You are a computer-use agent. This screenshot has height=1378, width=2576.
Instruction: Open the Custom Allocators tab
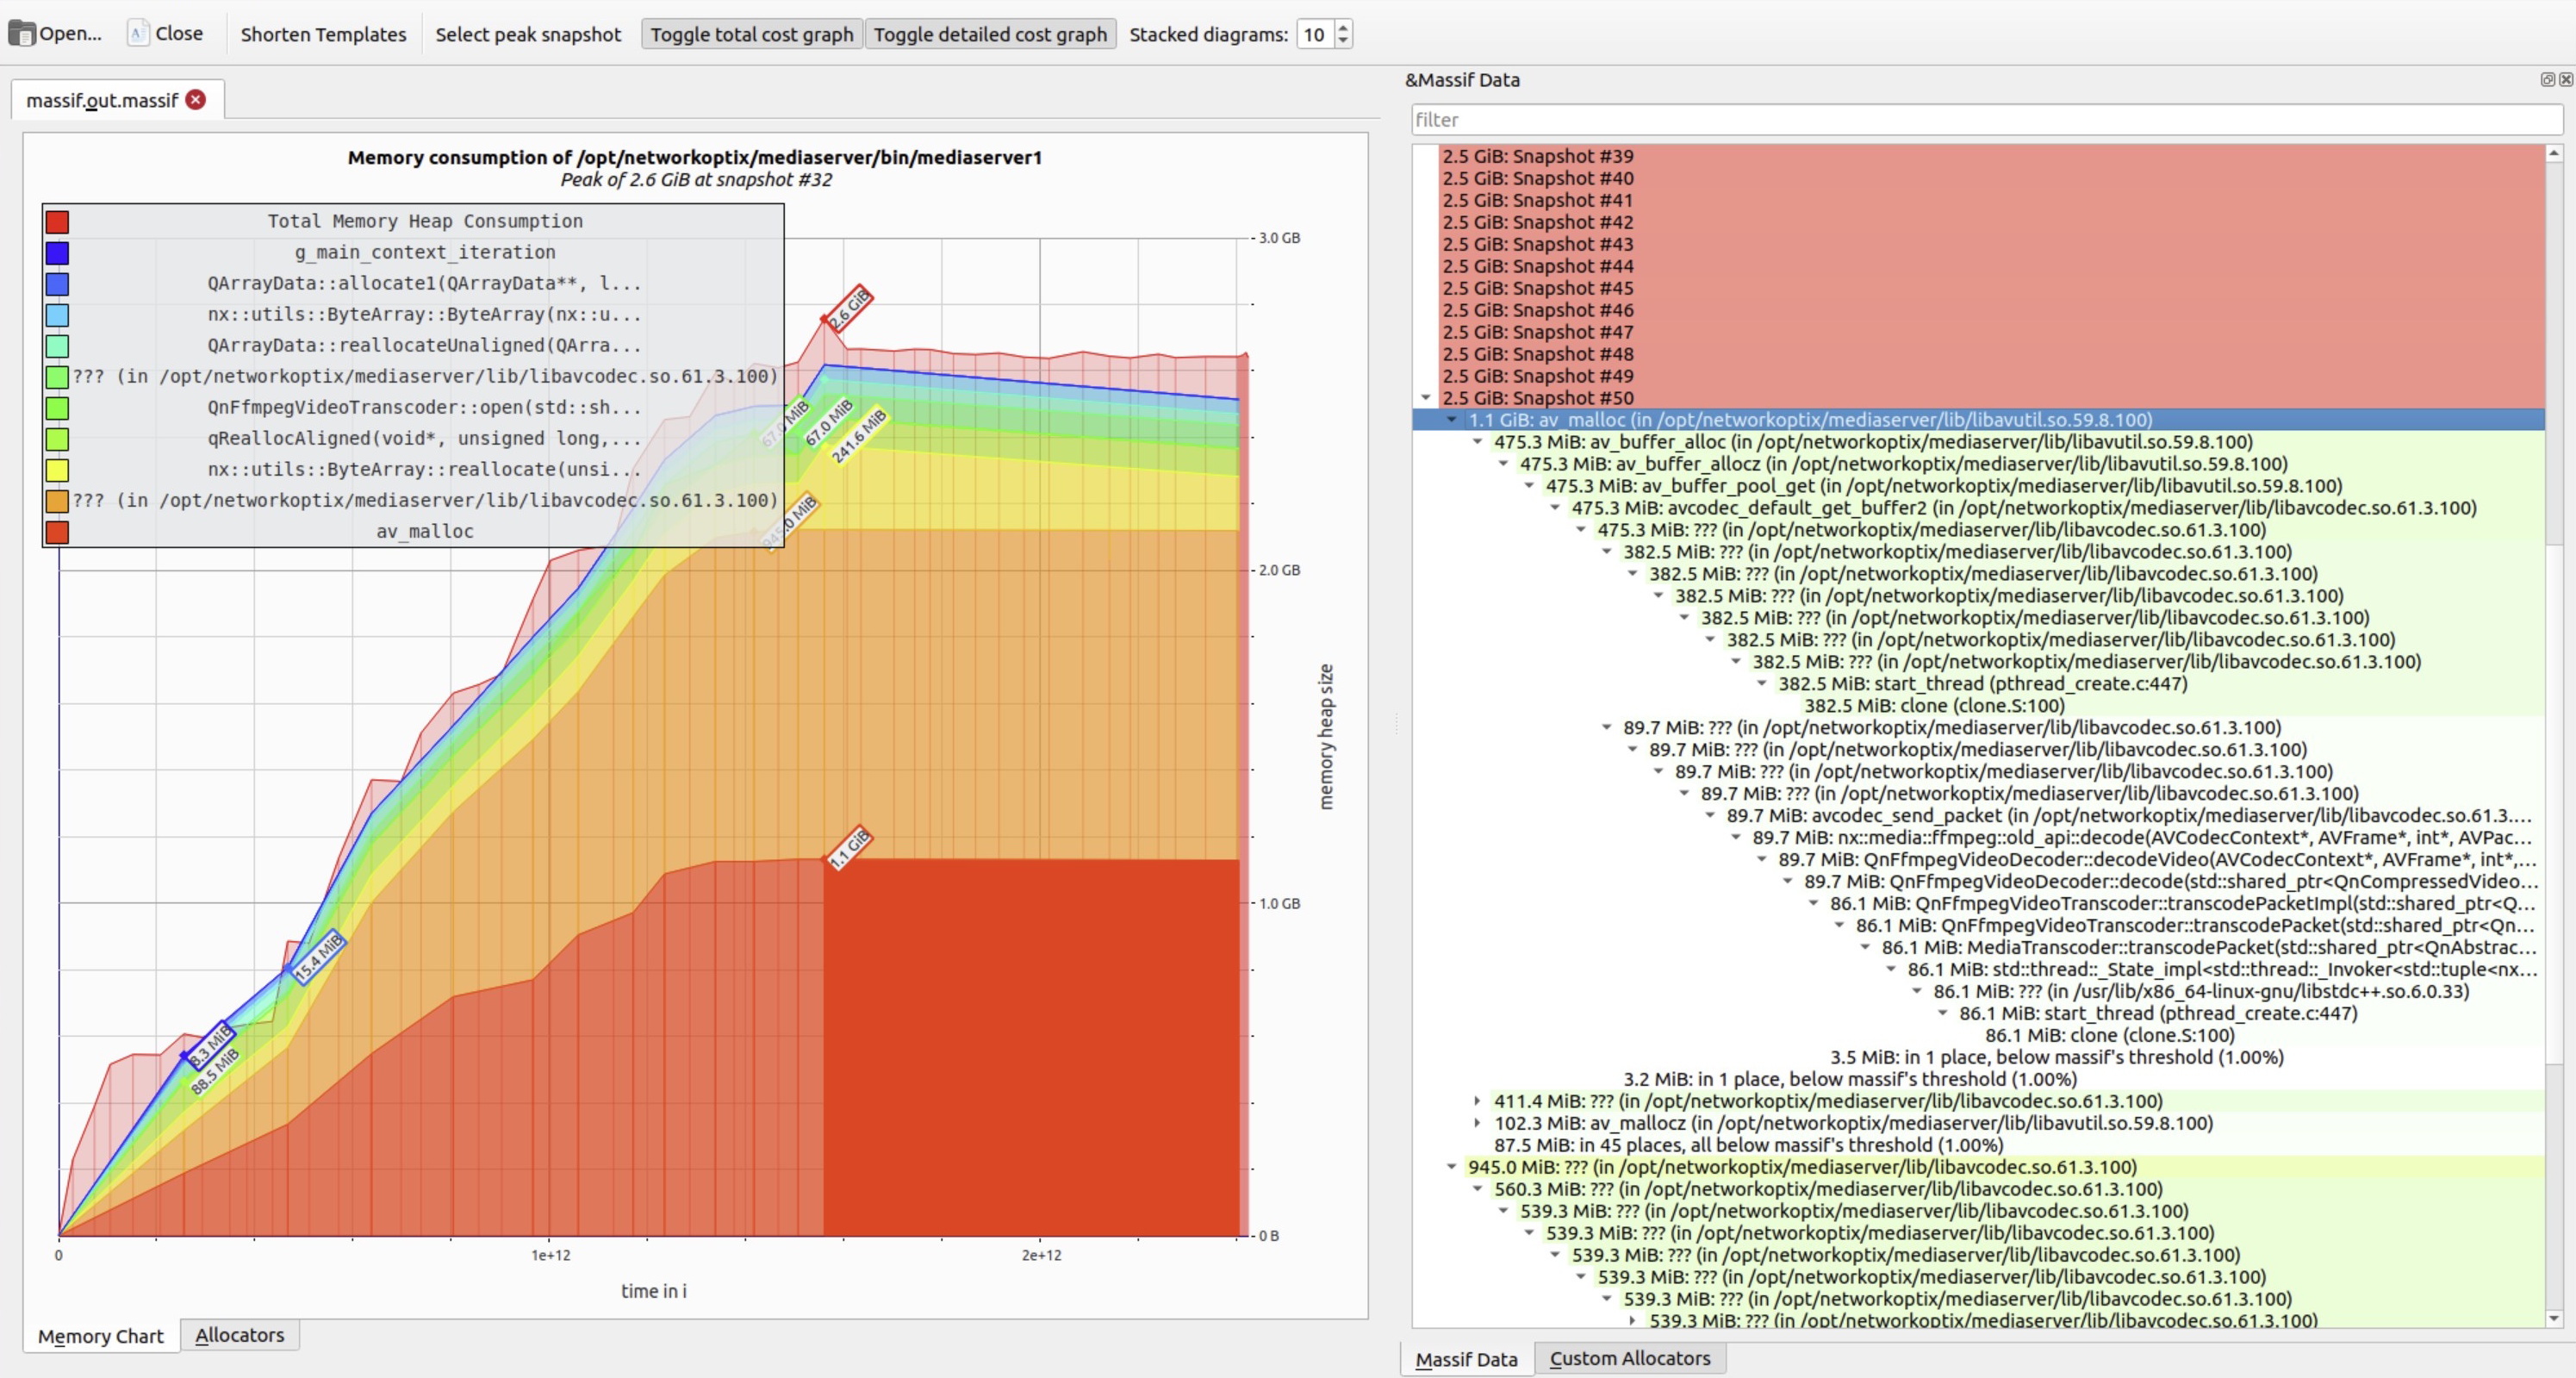[1629, 1358]
